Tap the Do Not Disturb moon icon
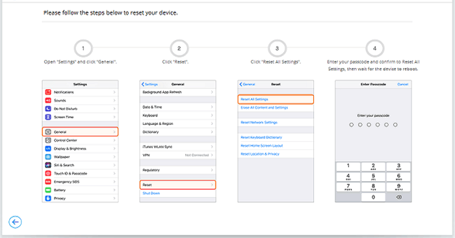Viewport: 455px width, 238px height. (48, 109)
